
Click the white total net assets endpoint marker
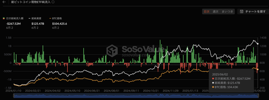(x=258, y=44)
